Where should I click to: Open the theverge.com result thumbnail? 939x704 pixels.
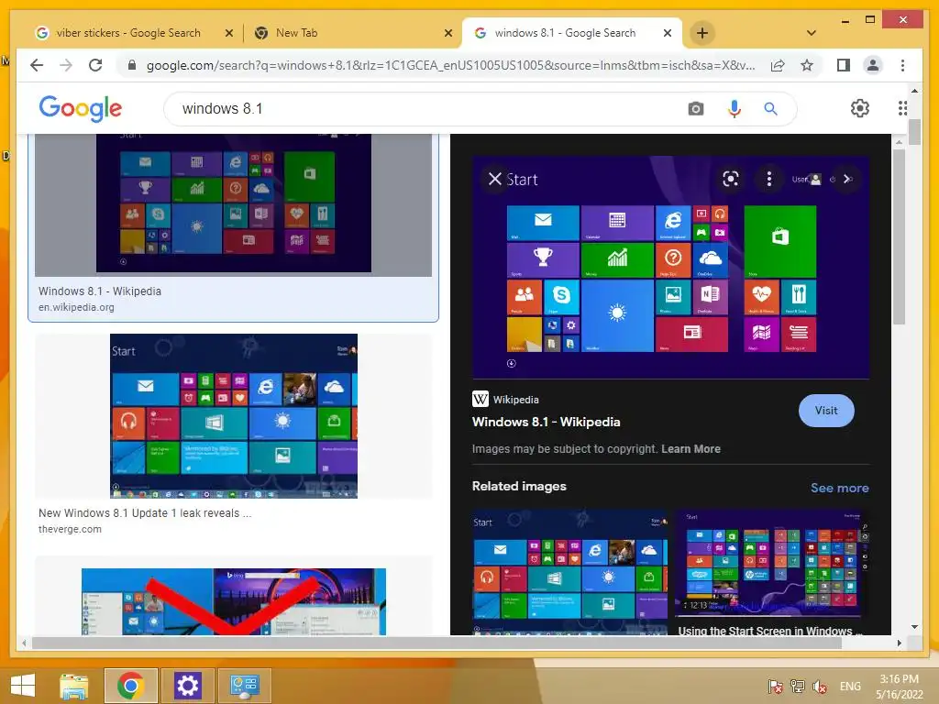coord(234,416)
